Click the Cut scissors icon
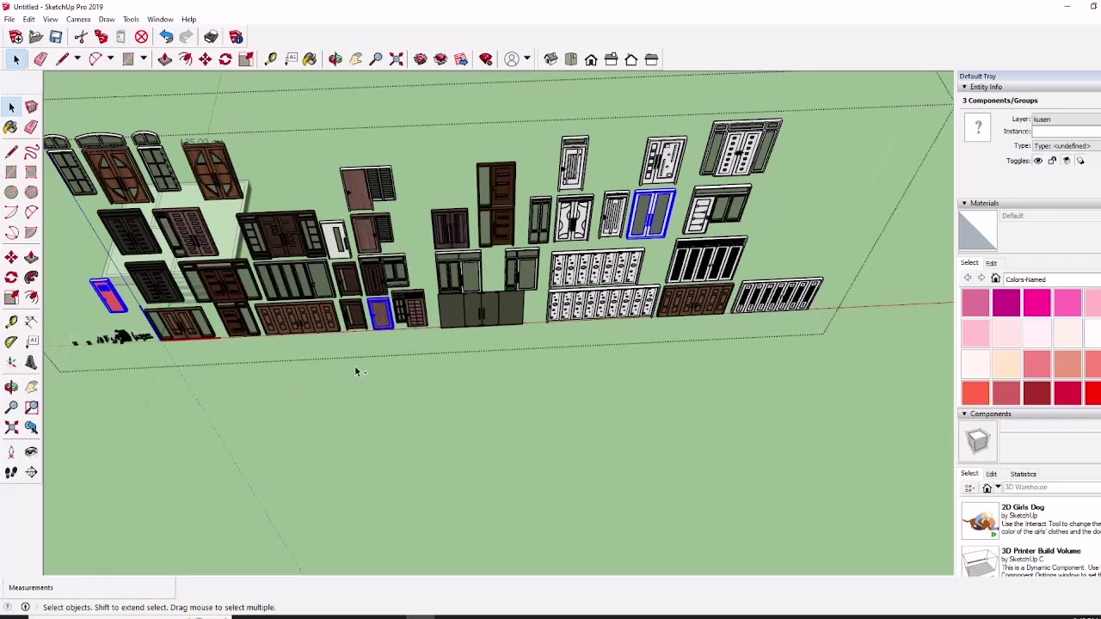The image size is (1101, 619). [81, 37]
